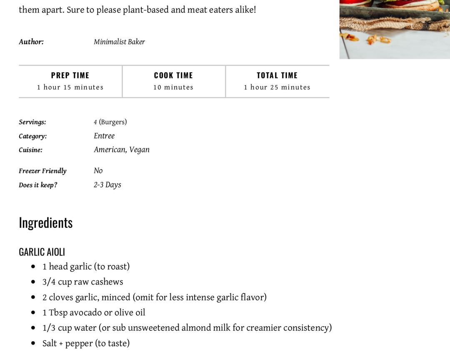Viewport: 450px width, 360px height.
Task: Click the 1 hour 25 minutes value
Action: (277, 87)
